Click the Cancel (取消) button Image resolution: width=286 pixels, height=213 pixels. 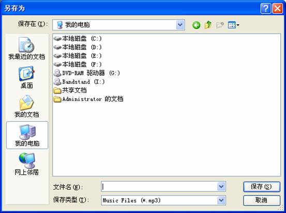(262, 201)
